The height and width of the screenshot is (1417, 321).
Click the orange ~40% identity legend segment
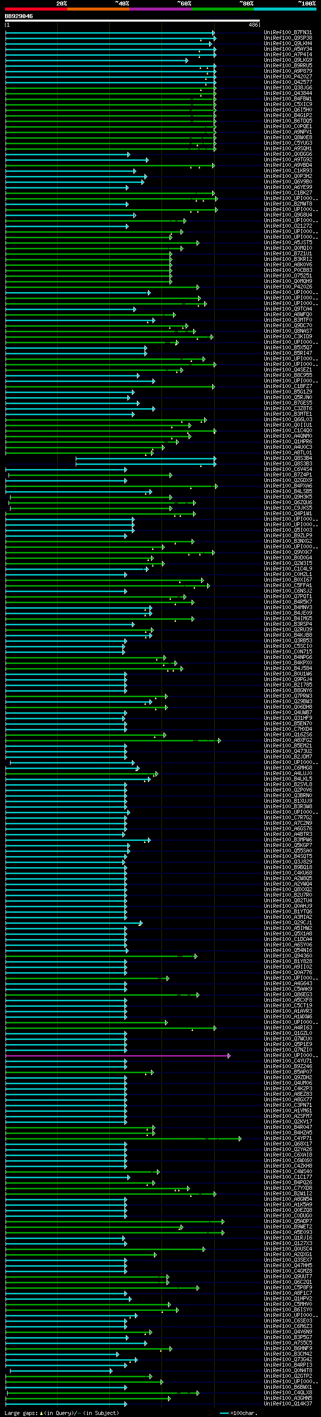(x=99, y=9)
